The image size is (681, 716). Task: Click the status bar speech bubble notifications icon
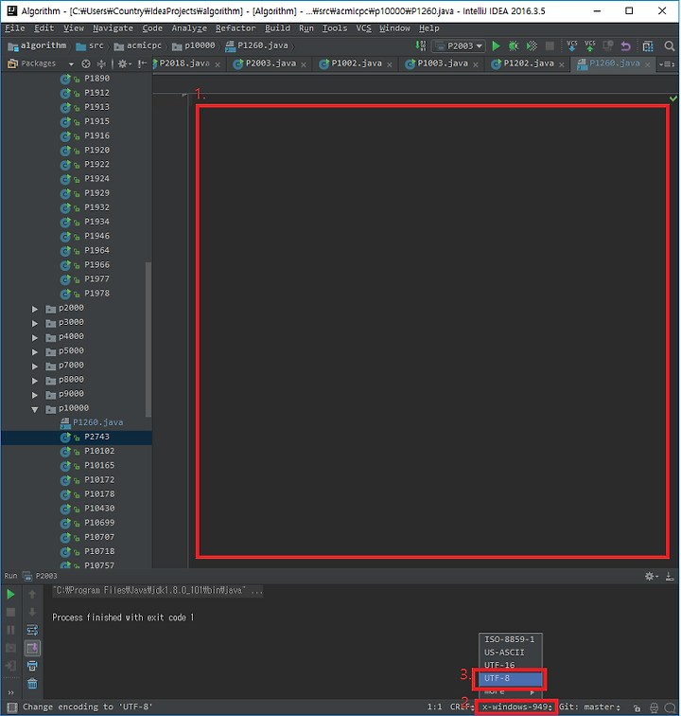(670, 707)
